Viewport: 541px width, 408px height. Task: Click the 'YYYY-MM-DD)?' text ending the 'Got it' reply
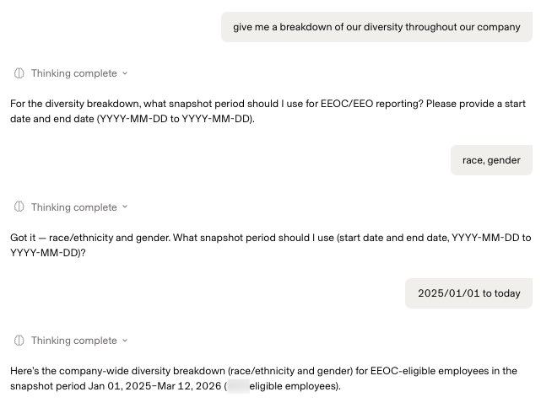[48, 253]
